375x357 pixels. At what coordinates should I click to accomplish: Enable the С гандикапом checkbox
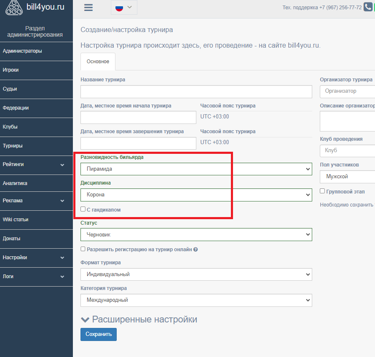click(83, 209)
